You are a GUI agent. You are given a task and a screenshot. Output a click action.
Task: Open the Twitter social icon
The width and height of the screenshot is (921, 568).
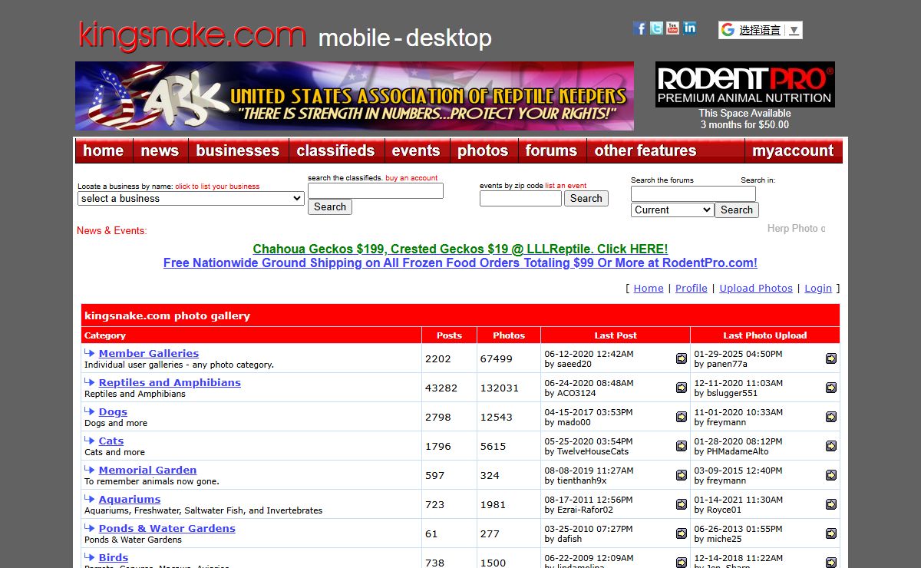point(656,28)
